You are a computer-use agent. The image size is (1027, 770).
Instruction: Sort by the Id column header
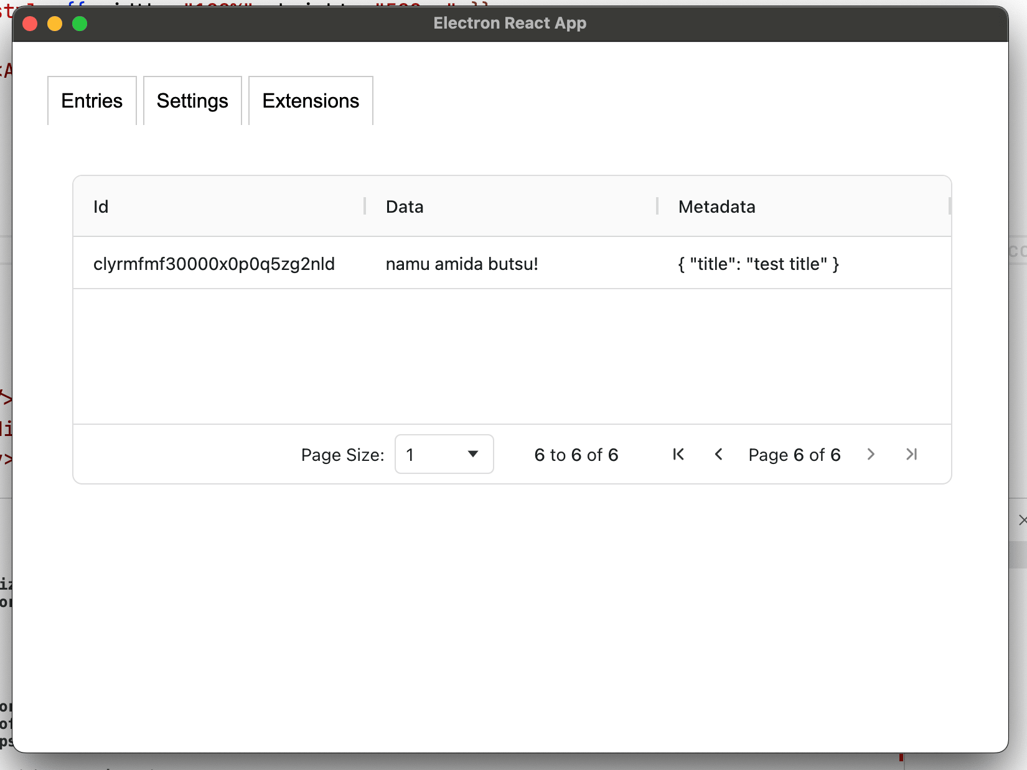[101, 206]
